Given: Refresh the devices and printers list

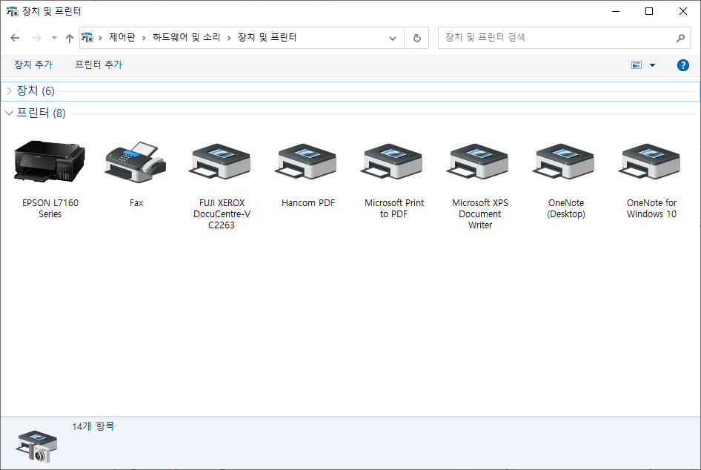Looking at the screenshot, I should pyautogui.click(x=416, y=38).
